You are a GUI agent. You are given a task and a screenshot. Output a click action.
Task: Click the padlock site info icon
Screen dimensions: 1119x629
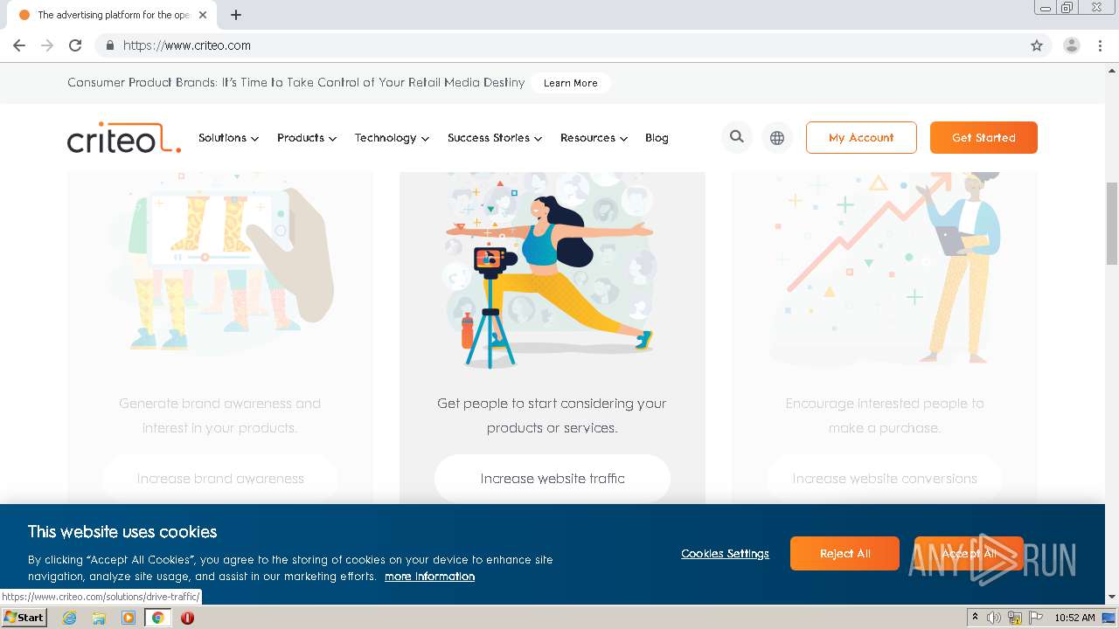coord(109,45)
